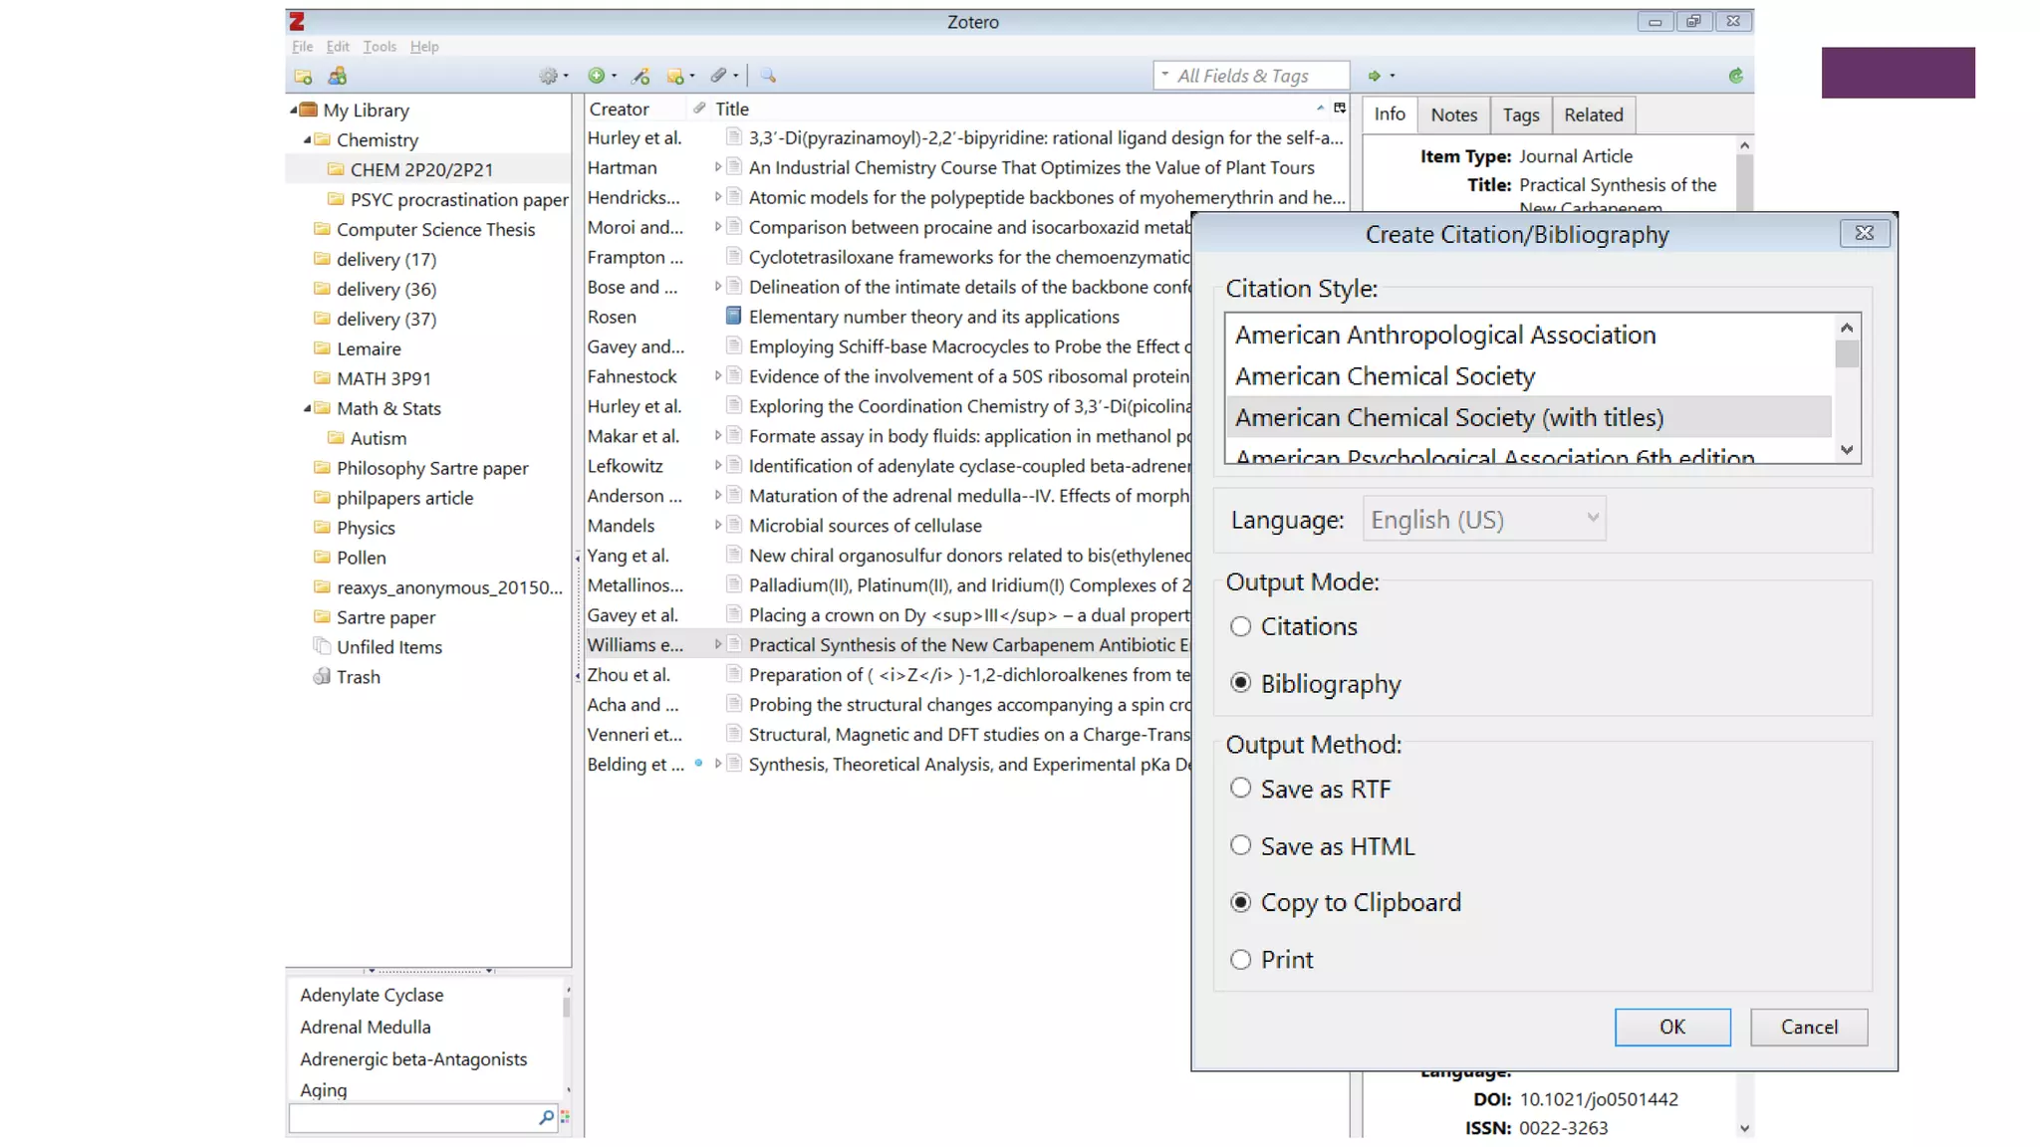Choose Save as RTF output method

click(x=1240, y=790)
